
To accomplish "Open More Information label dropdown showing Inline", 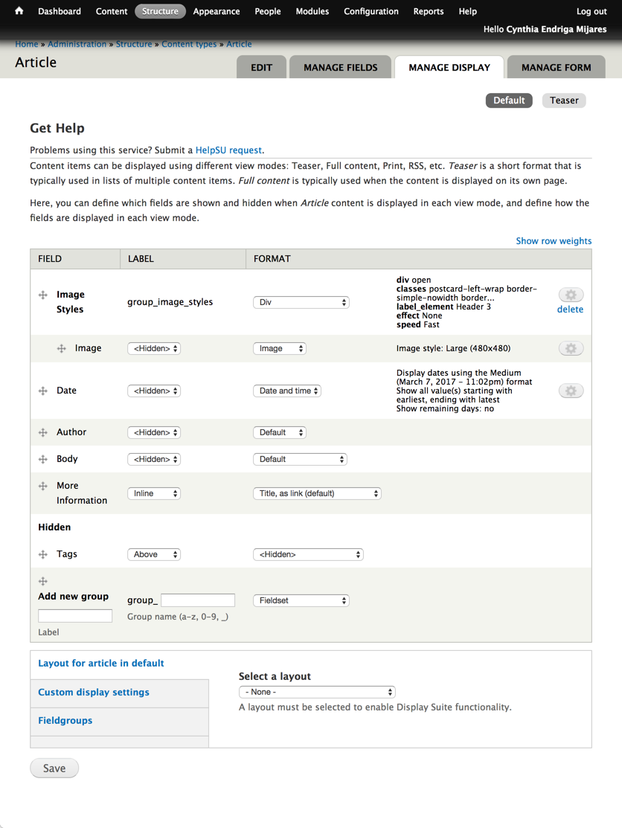I will (x=154, y=494).
